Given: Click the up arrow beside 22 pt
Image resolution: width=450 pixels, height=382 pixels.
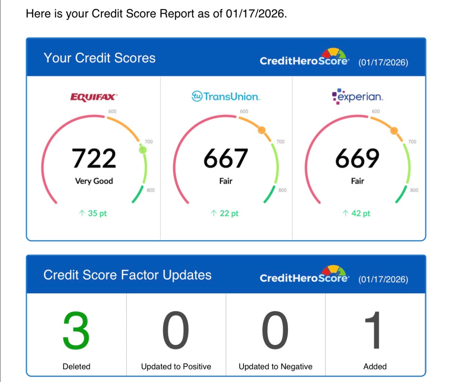Looking at the screenshot, I should (x=213, y=213).
